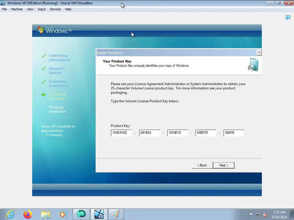Restore down the VirtualBox window

coord(279,3)
